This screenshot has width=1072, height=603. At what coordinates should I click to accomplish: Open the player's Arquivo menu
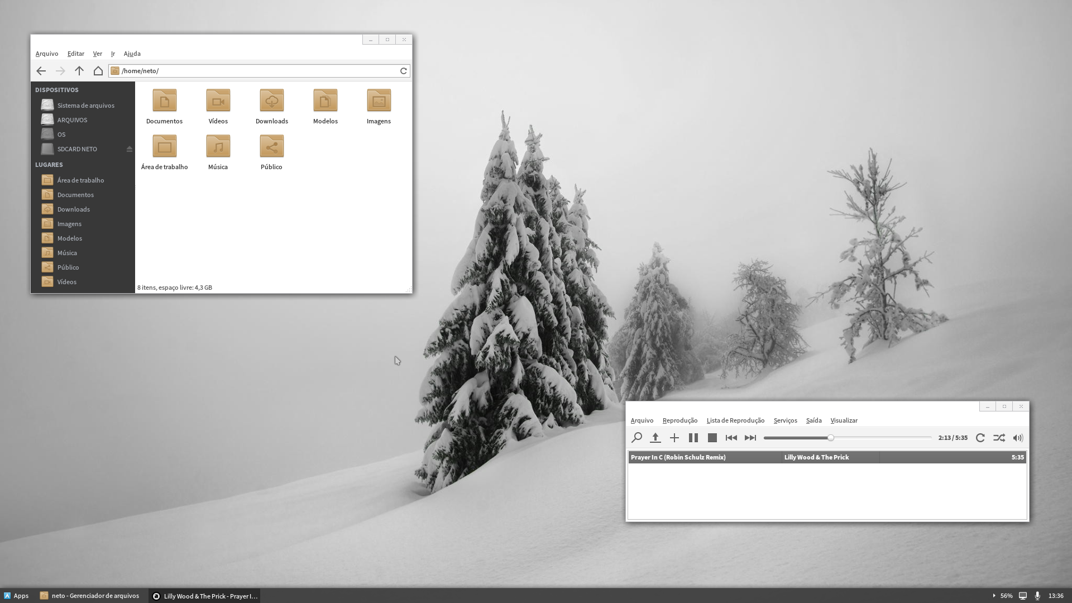[x=642, y=420]
